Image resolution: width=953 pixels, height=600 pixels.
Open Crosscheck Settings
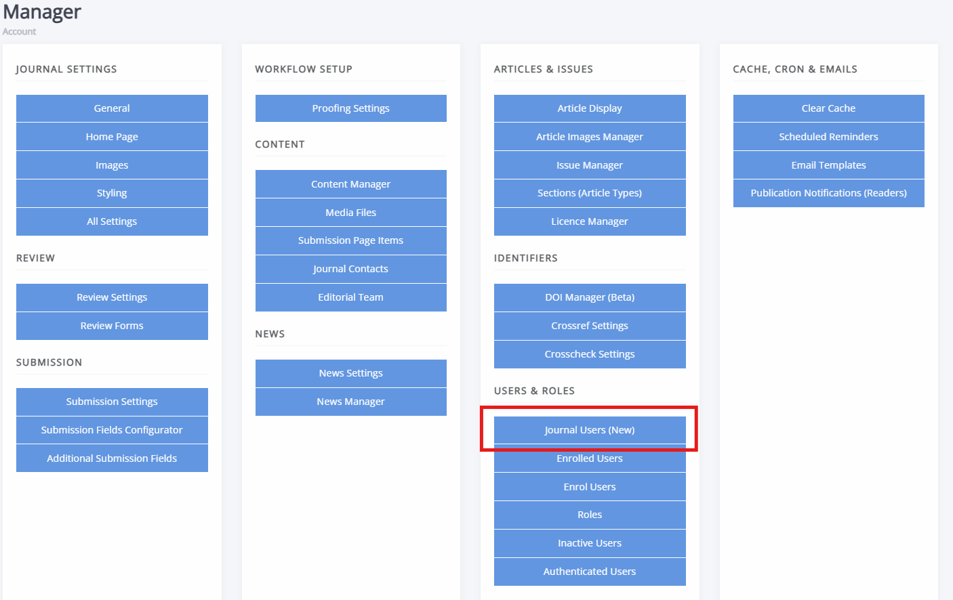point(590,354)
